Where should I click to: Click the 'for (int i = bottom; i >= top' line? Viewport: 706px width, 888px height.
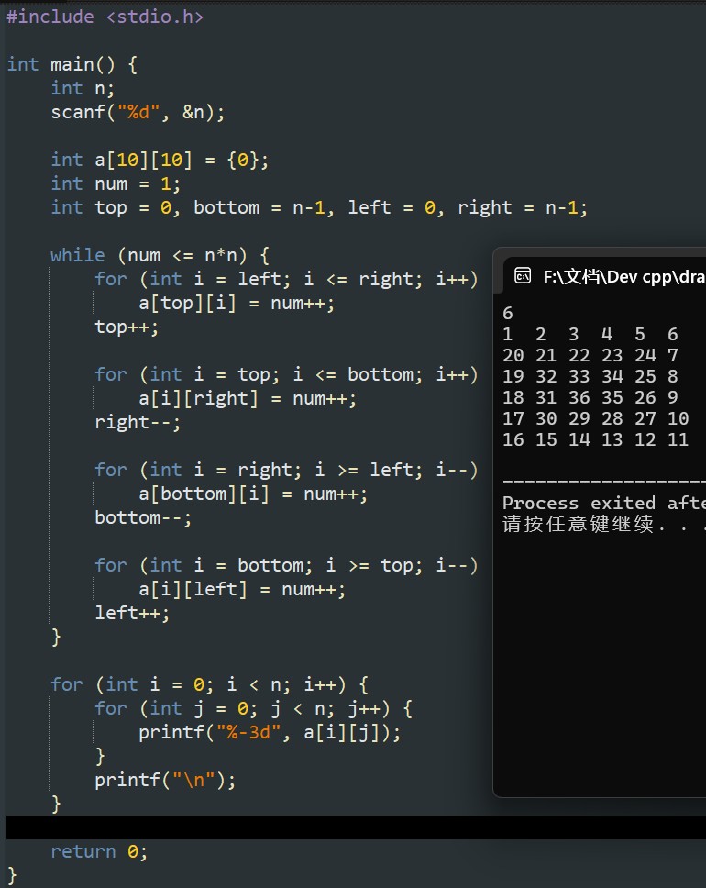pos(286,566)
